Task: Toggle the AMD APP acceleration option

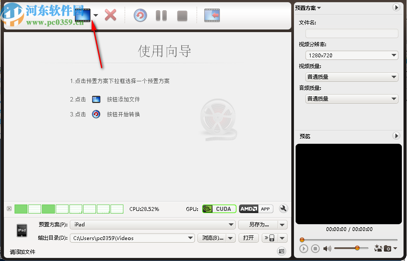Action: [x=256, y=209]
